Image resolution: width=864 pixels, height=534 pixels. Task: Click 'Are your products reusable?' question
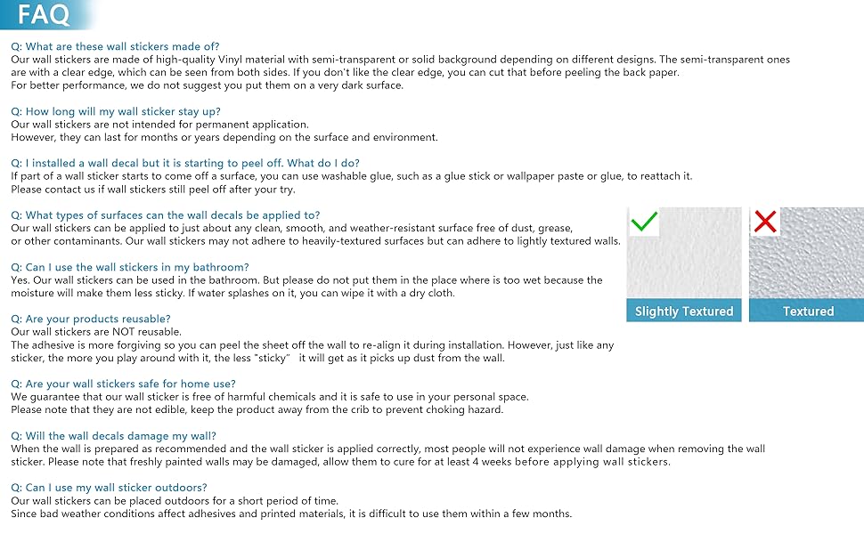coord(90,319)
